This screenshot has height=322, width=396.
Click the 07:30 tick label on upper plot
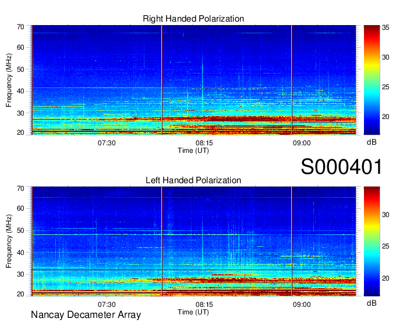[107, 143]
